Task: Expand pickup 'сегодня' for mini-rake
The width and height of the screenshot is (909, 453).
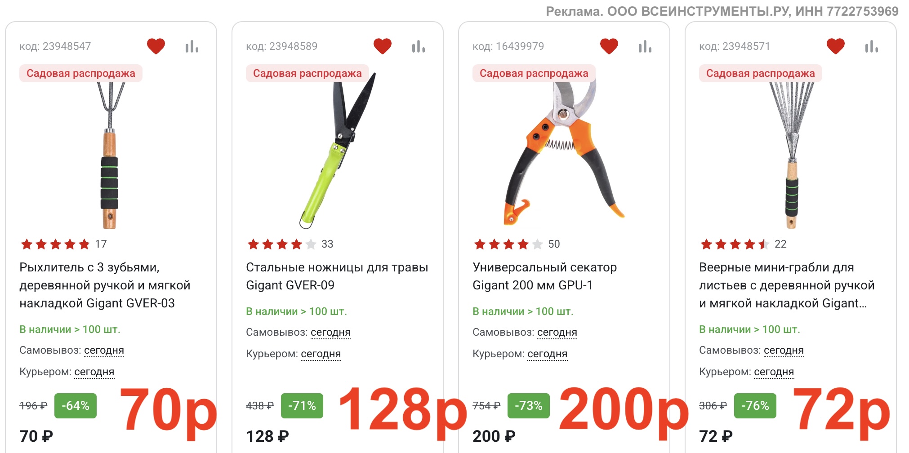Action: click(784, 351)
